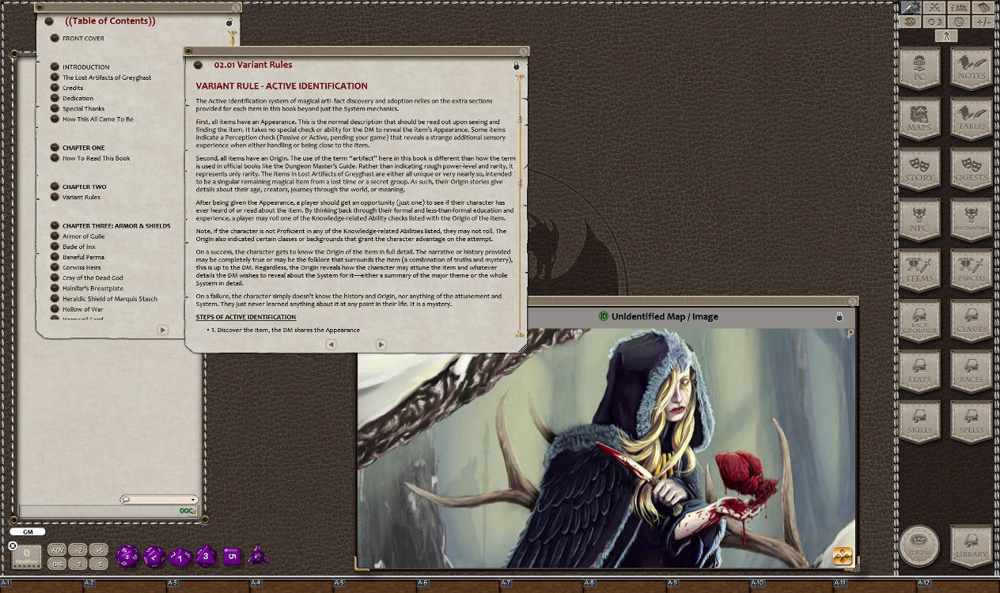Screen dimensions: 1000x593
Task: Toggle ADV for the next roll
Action: (58, 549)
